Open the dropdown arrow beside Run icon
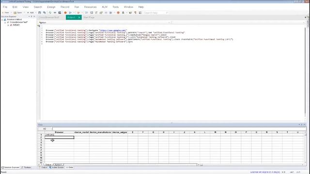The width and height of the screenshot is (310, 174). coord(74,13)
